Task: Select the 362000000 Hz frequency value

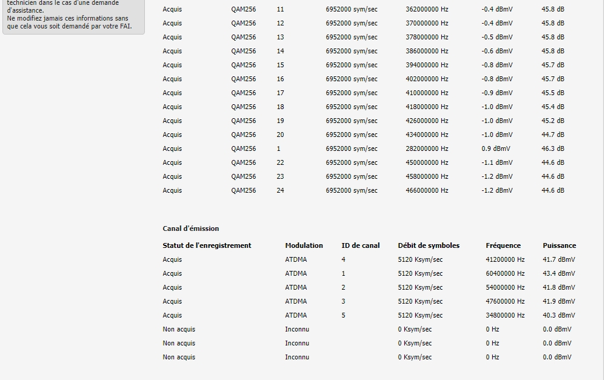Action: 427,10
